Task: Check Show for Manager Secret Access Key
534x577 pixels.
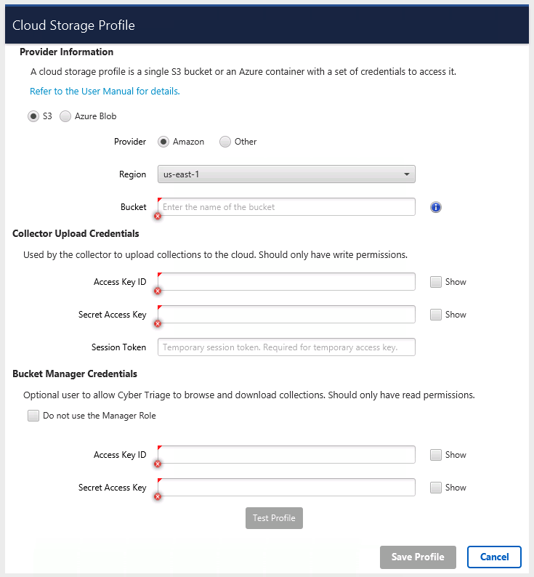Action: tap(436, 488)
